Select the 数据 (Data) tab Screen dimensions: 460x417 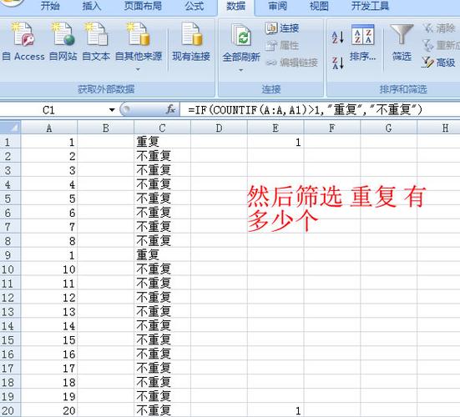[236, 6]
